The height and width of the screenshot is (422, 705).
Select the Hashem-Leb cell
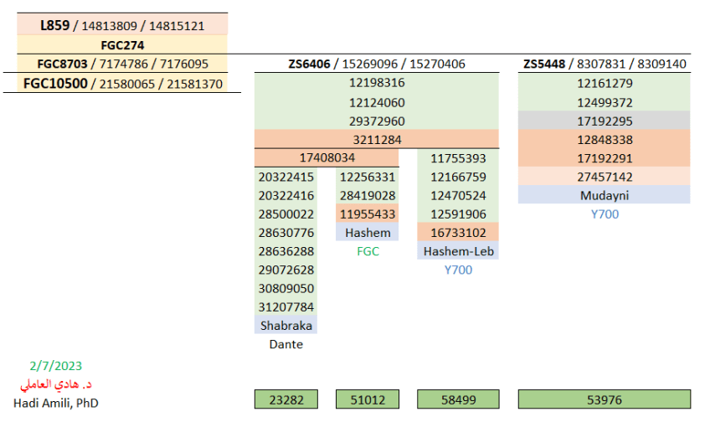458,251
